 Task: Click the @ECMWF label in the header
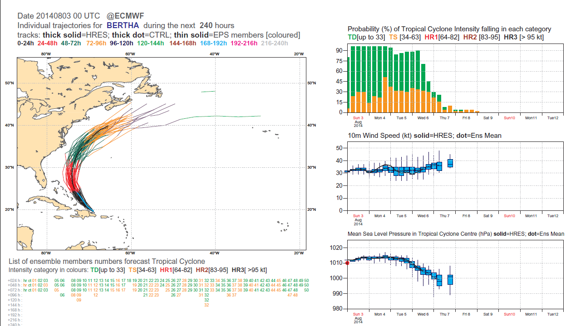126,16
